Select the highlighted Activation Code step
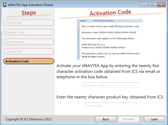The height and width of the screenshot is (125, 168). (29, 61)
